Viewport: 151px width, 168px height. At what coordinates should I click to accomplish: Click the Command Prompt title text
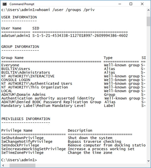coord(22,4)
